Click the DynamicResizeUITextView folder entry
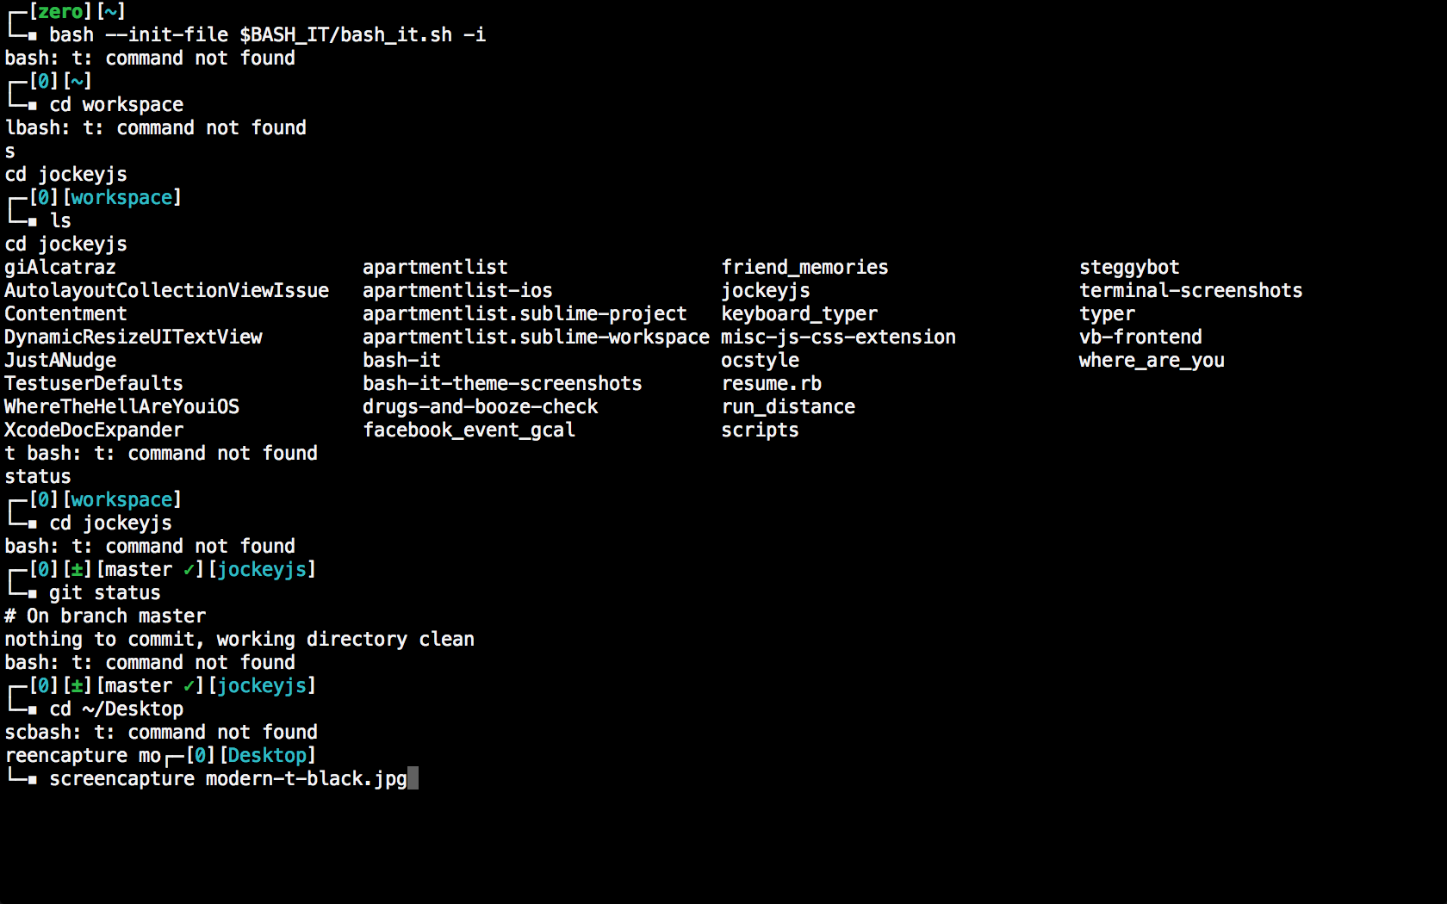1447x904 pixels. click(x=134, y=337)
